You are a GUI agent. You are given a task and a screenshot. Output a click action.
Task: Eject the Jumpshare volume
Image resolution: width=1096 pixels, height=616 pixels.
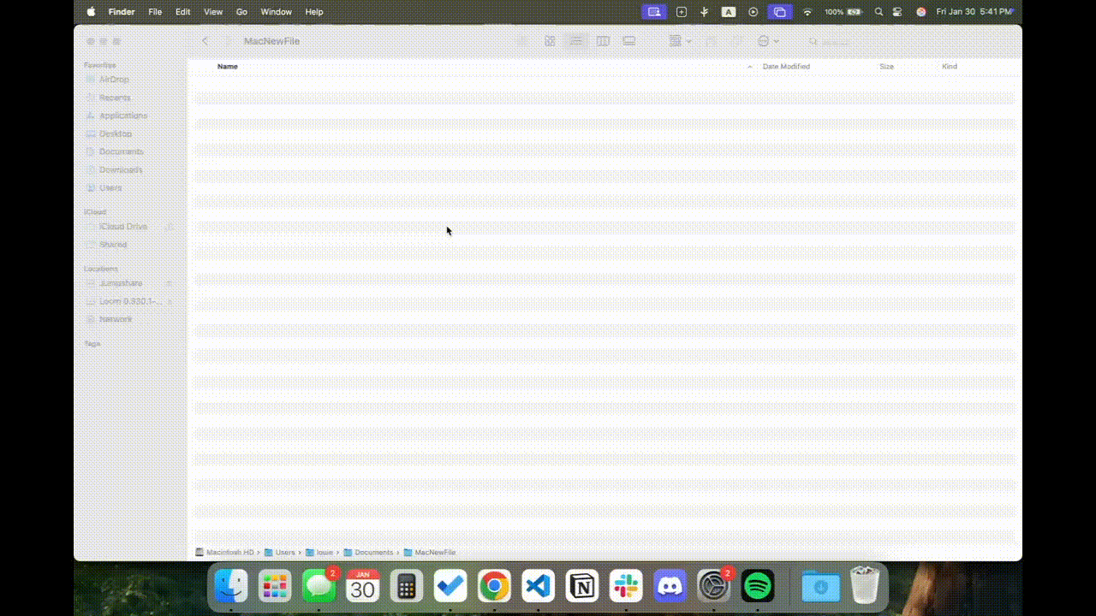tap(170, 283)
